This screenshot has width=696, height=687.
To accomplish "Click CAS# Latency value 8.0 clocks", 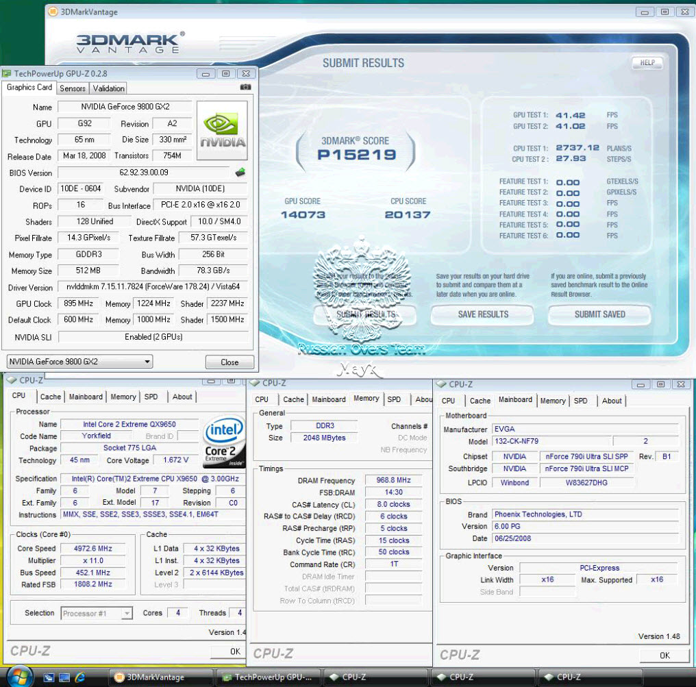I will (x=393, y=504).
